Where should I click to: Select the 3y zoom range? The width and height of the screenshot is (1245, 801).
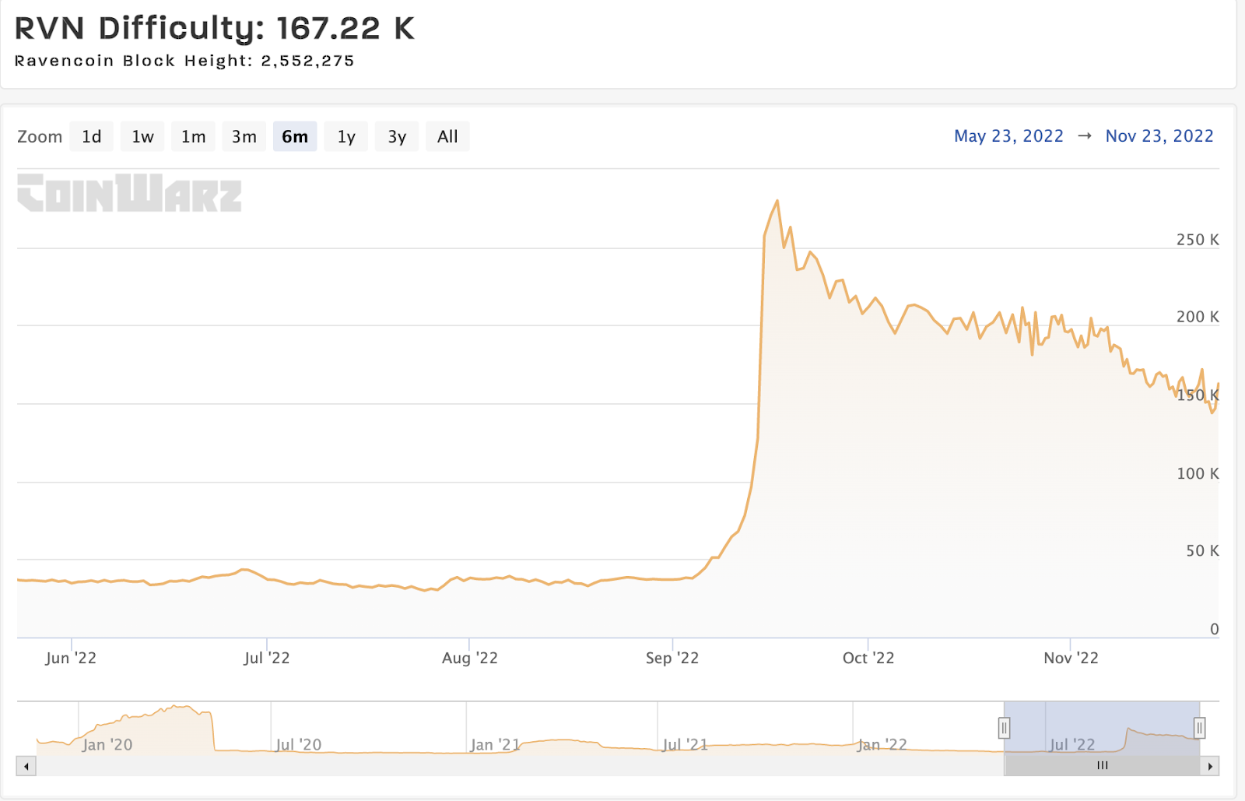click(x=397, y=136)
